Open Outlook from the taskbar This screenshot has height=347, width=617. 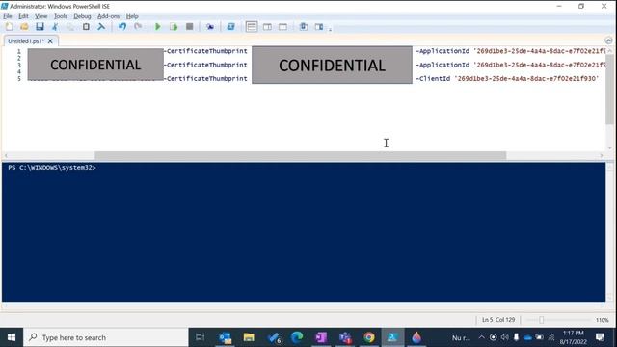click(225, 337)
